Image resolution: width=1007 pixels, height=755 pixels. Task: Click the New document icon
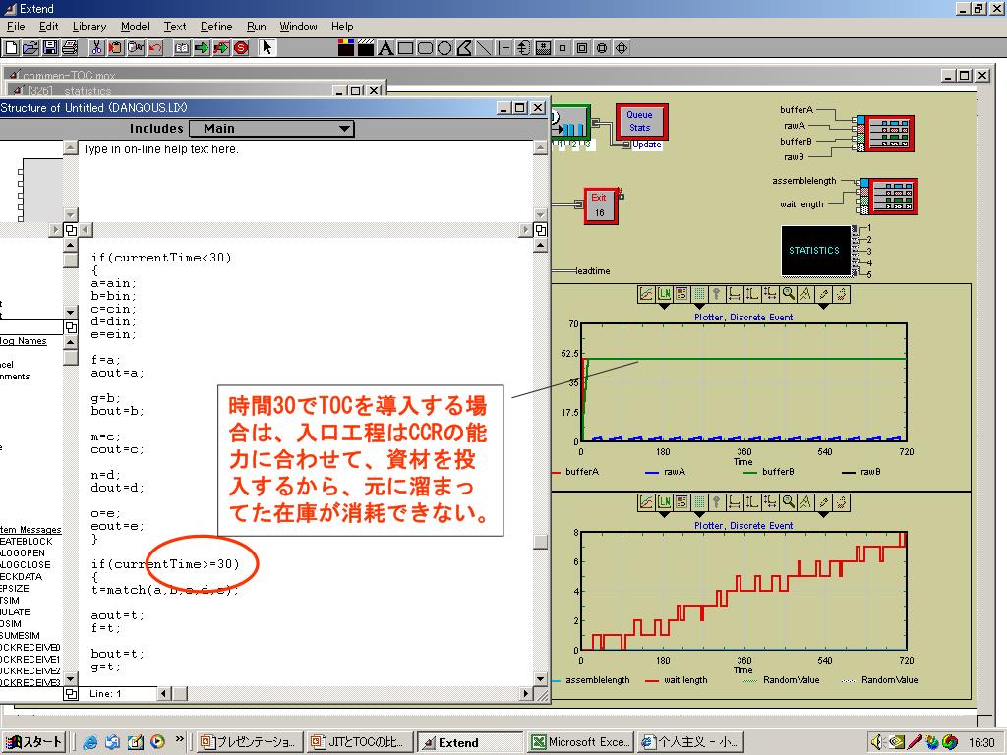coord(11,47)
